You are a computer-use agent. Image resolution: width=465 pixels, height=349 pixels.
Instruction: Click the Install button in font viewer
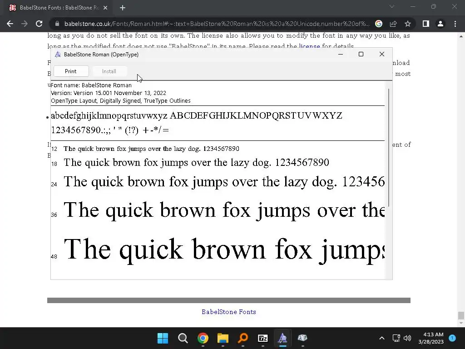pyautogui.click(x=109, y=71)
